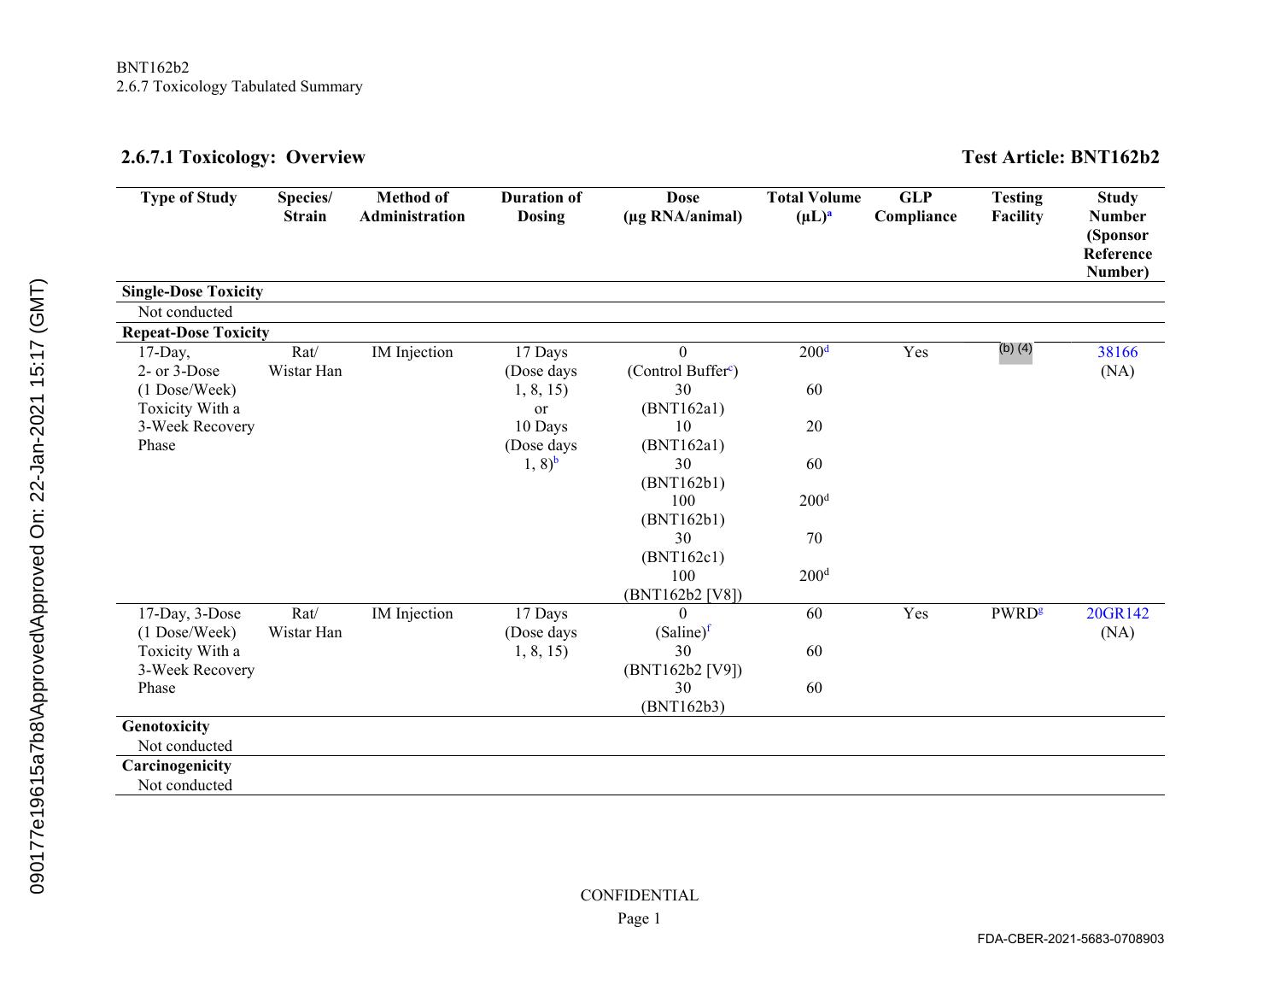Screen dimensions: 1281x991
Task: Click the 'Method of Administration' column header
Action: (x=412, y=207)
